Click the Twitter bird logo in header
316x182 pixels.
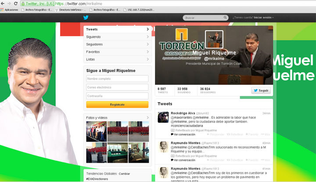(86, 18)
